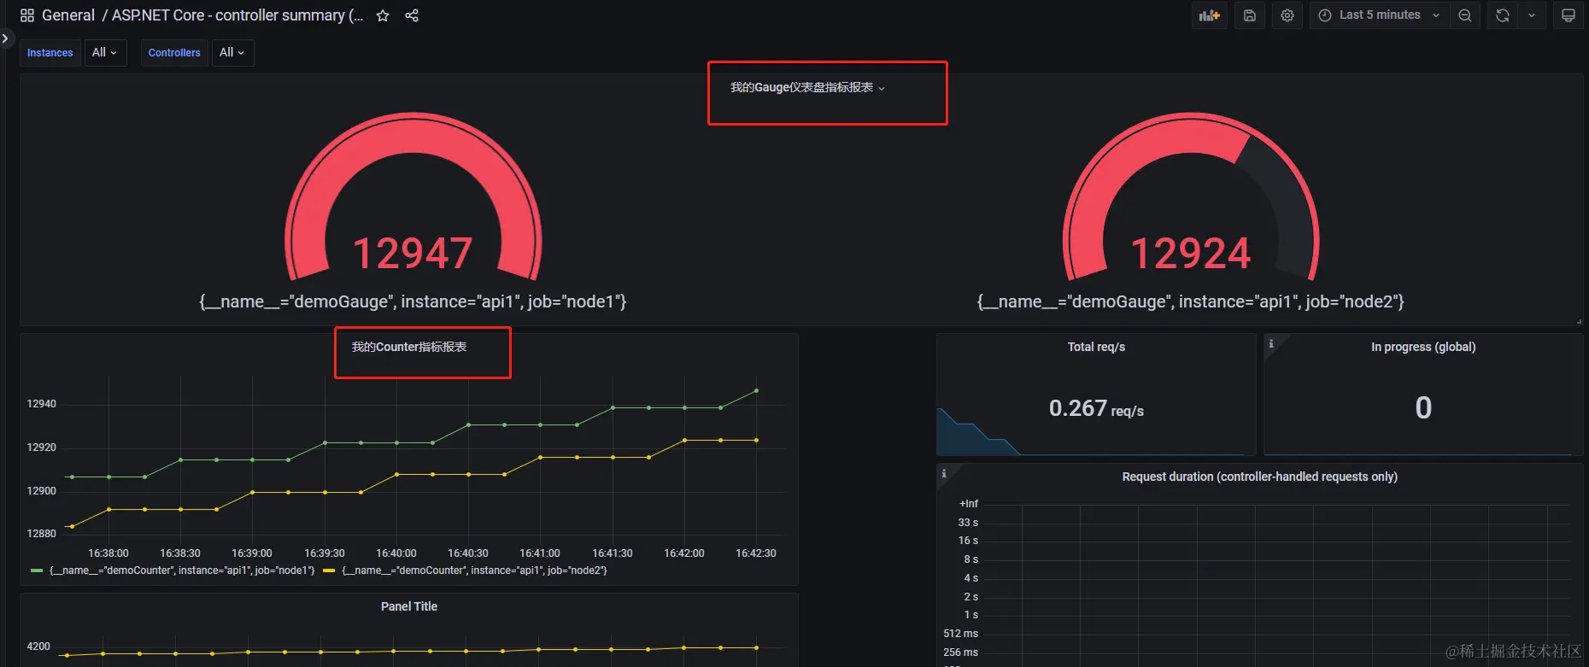The width and height of the screenshot is (1589, 667).
Task: Click the Request duration panel title
Action: pos(1259,477)
